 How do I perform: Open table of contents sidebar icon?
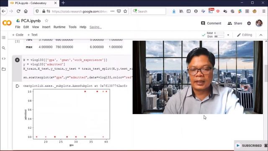(4, 37)
